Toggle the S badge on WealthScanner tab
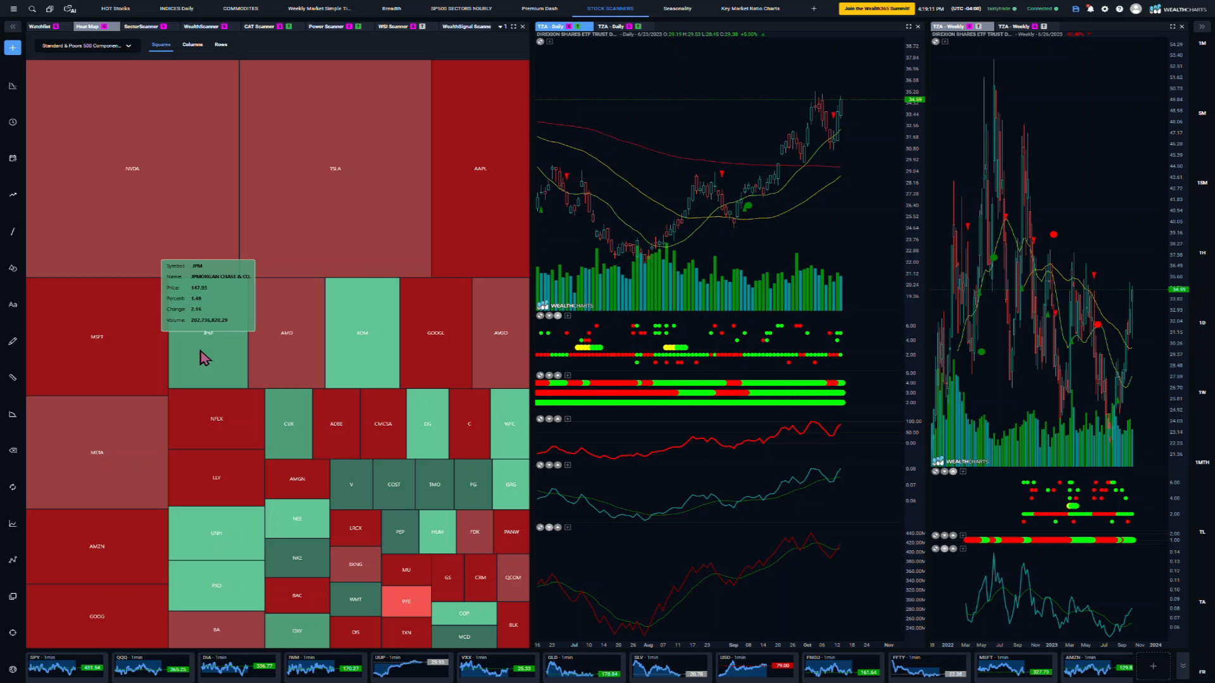The height and width of the screenshot is (683, 1215). click(x=224, y=27)
